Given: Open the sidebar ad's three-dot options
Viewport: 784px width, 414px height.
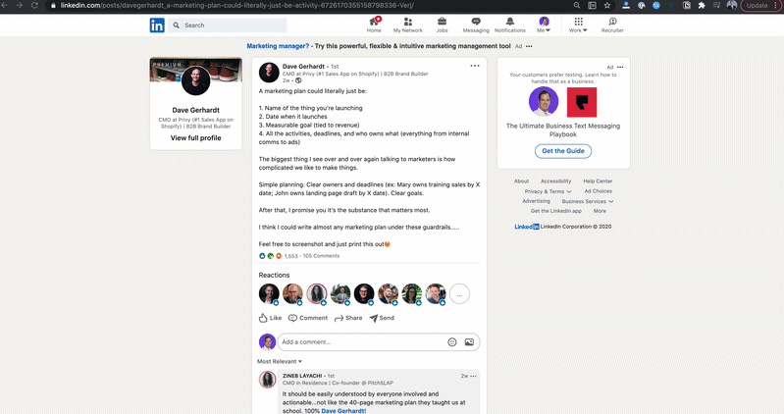Looking at the screenshot, I should tap(620, 67).
